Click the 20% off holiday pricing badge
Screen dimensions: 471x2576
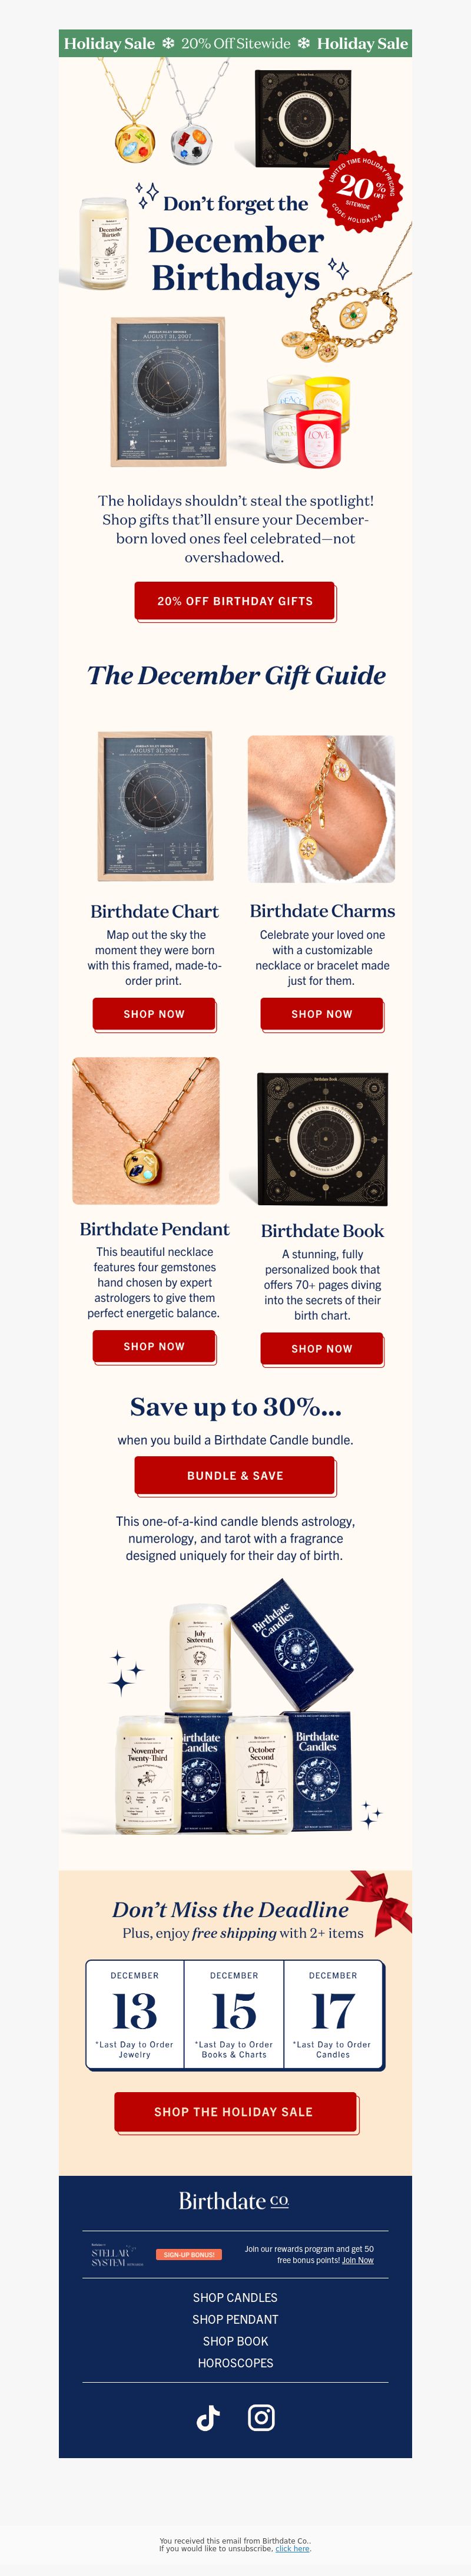tap(360, 188)
